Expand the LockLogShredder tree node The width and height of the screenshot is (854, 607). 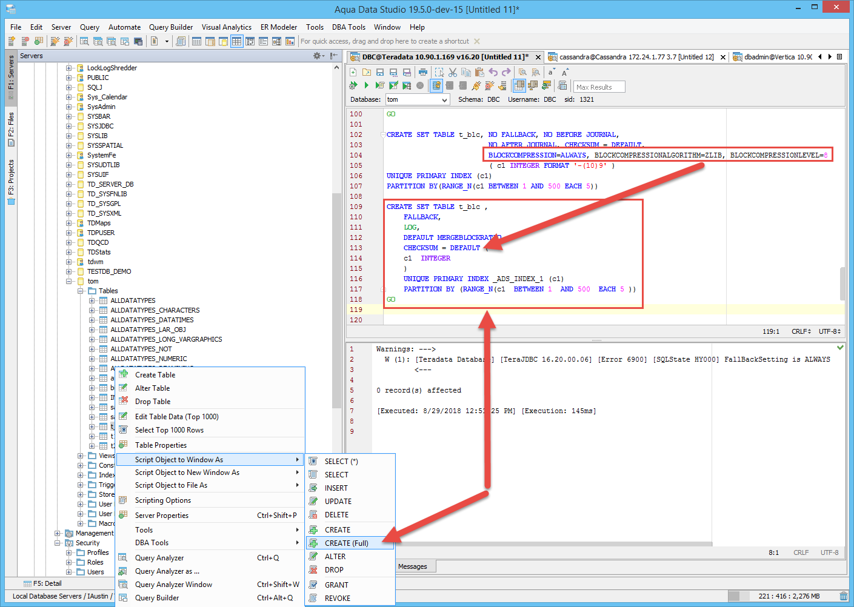(68, 68)
